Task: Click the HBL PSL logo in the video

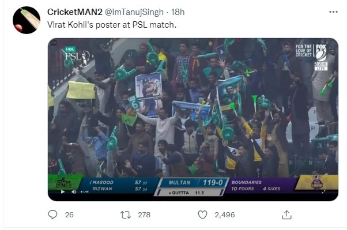Action: 77,56
